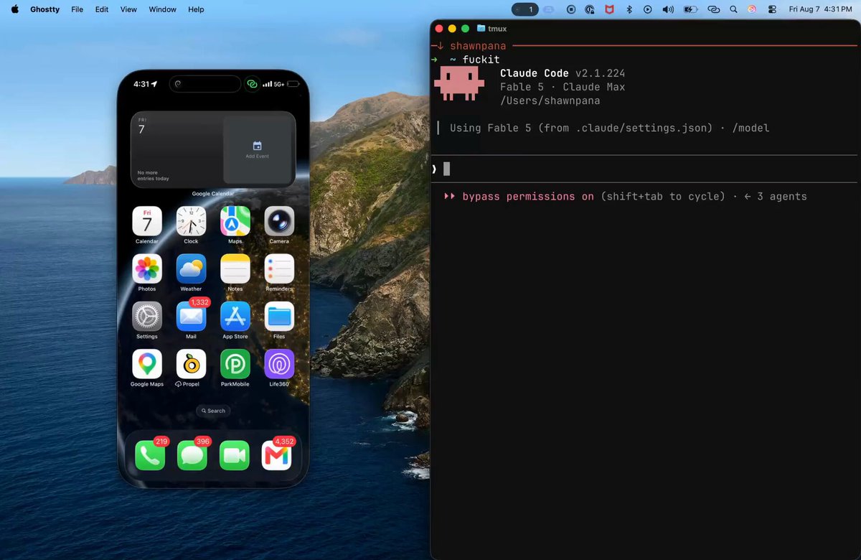Launch the App Store on the phone

click(x=235, y=316)
